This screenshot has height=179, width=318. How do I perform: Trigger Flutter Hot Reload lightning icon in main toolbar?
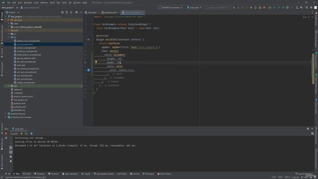(251, 7)
